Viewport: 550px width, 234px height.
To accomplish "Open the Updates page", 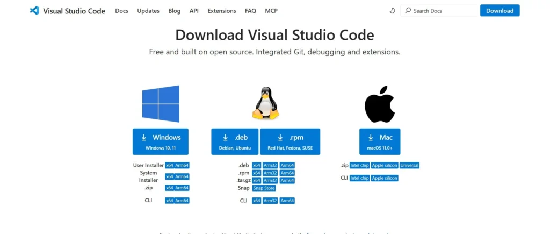I will point(148,11).
